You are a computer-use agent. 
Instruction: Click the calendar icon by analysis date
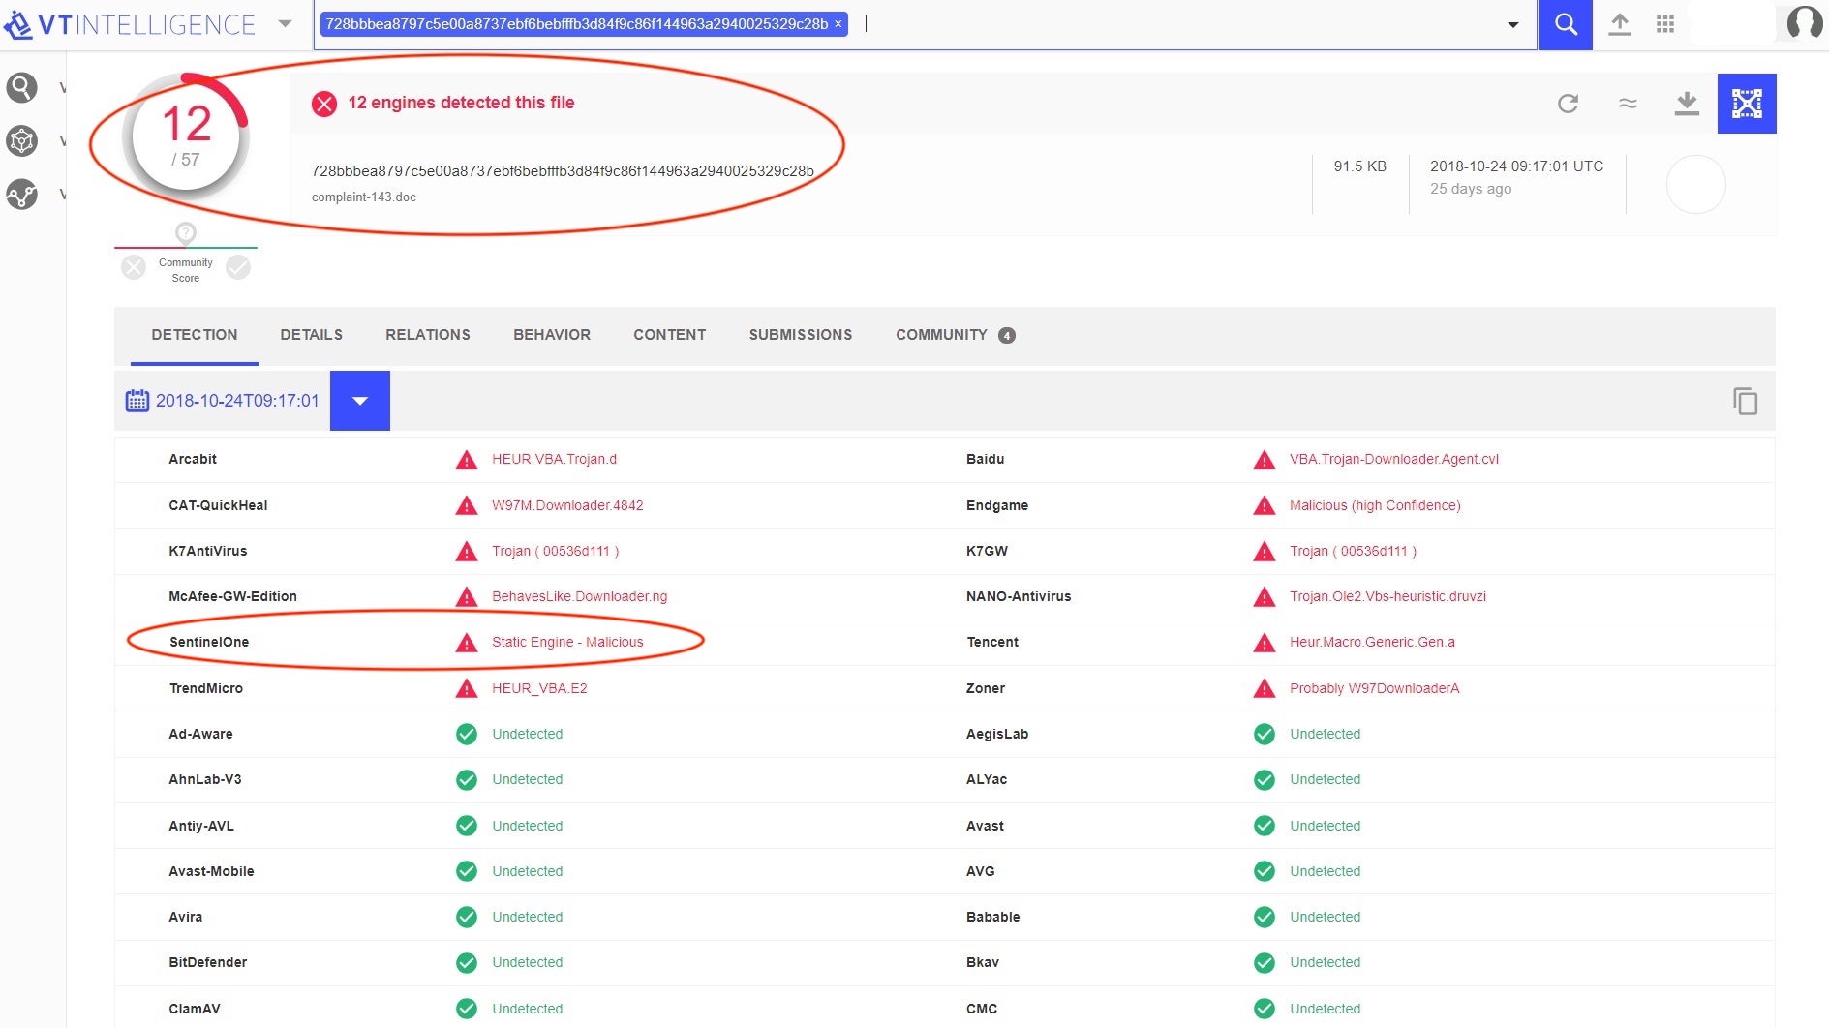coord(137,401)
